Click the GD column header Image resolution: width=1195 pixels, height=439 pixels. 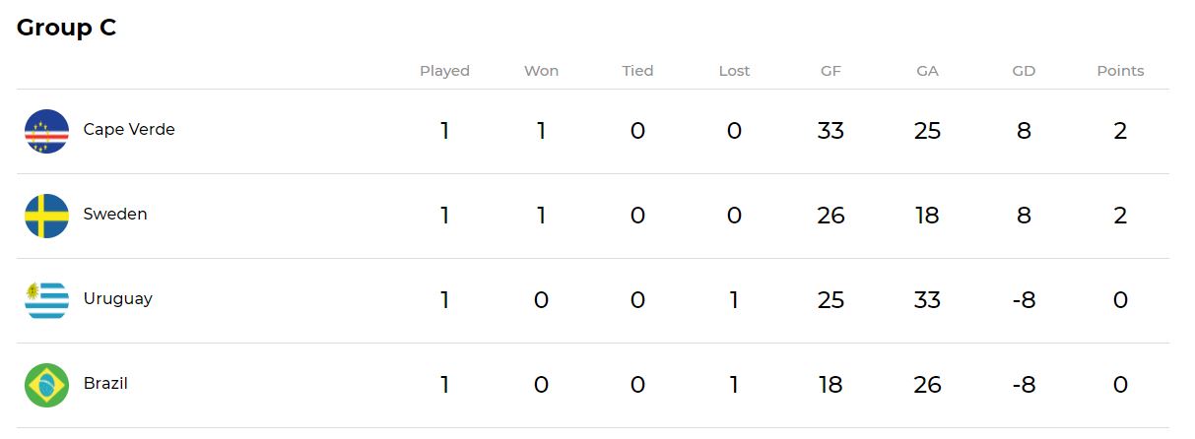coord(1024,71)
